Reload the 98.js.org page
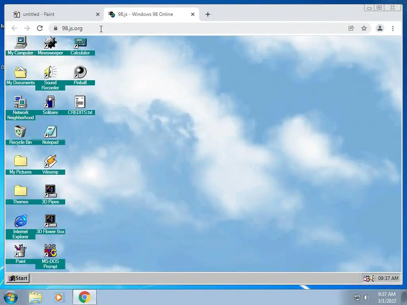The height and width of the screenshot is (305, 407). (40, 28)
